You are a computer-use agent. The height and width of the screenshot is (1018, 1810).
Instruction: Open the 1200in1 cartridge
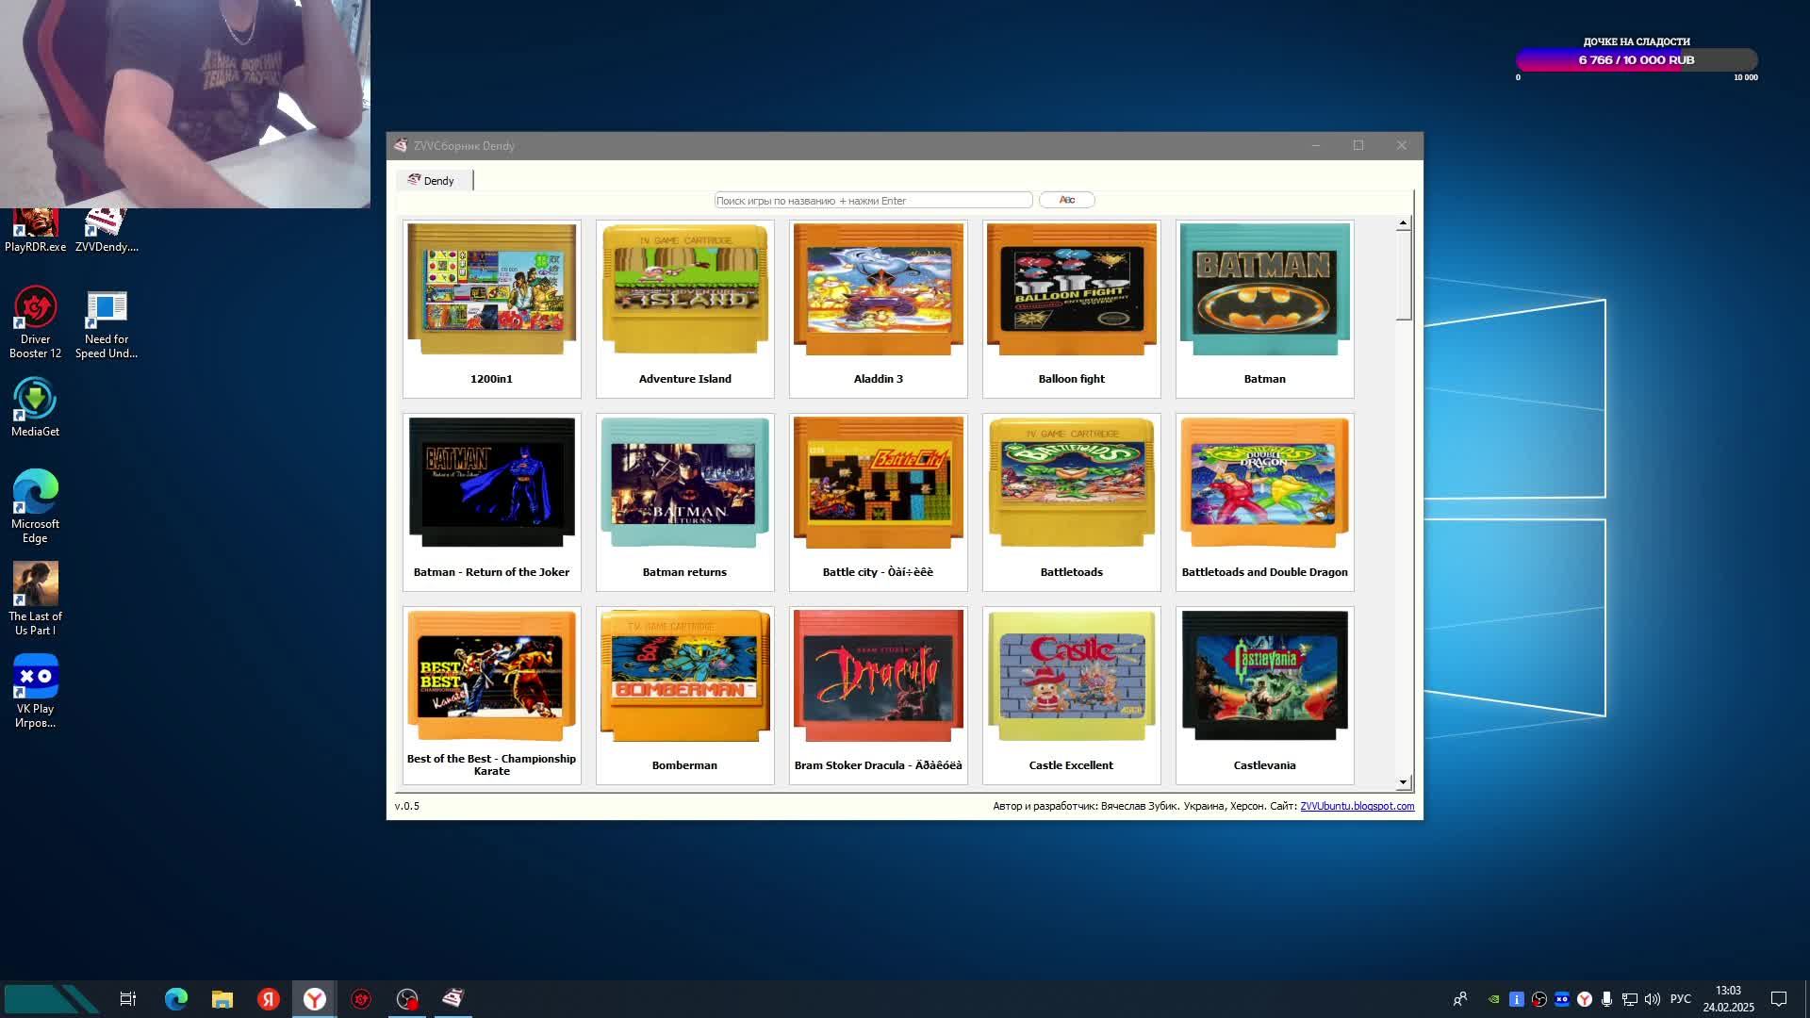(491, 308)
